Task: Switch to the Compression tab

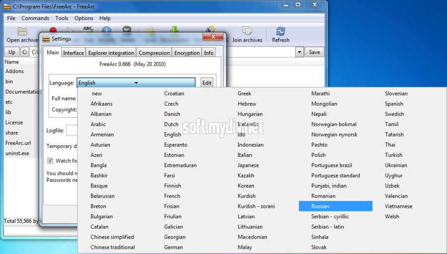Action: point(154,53)
